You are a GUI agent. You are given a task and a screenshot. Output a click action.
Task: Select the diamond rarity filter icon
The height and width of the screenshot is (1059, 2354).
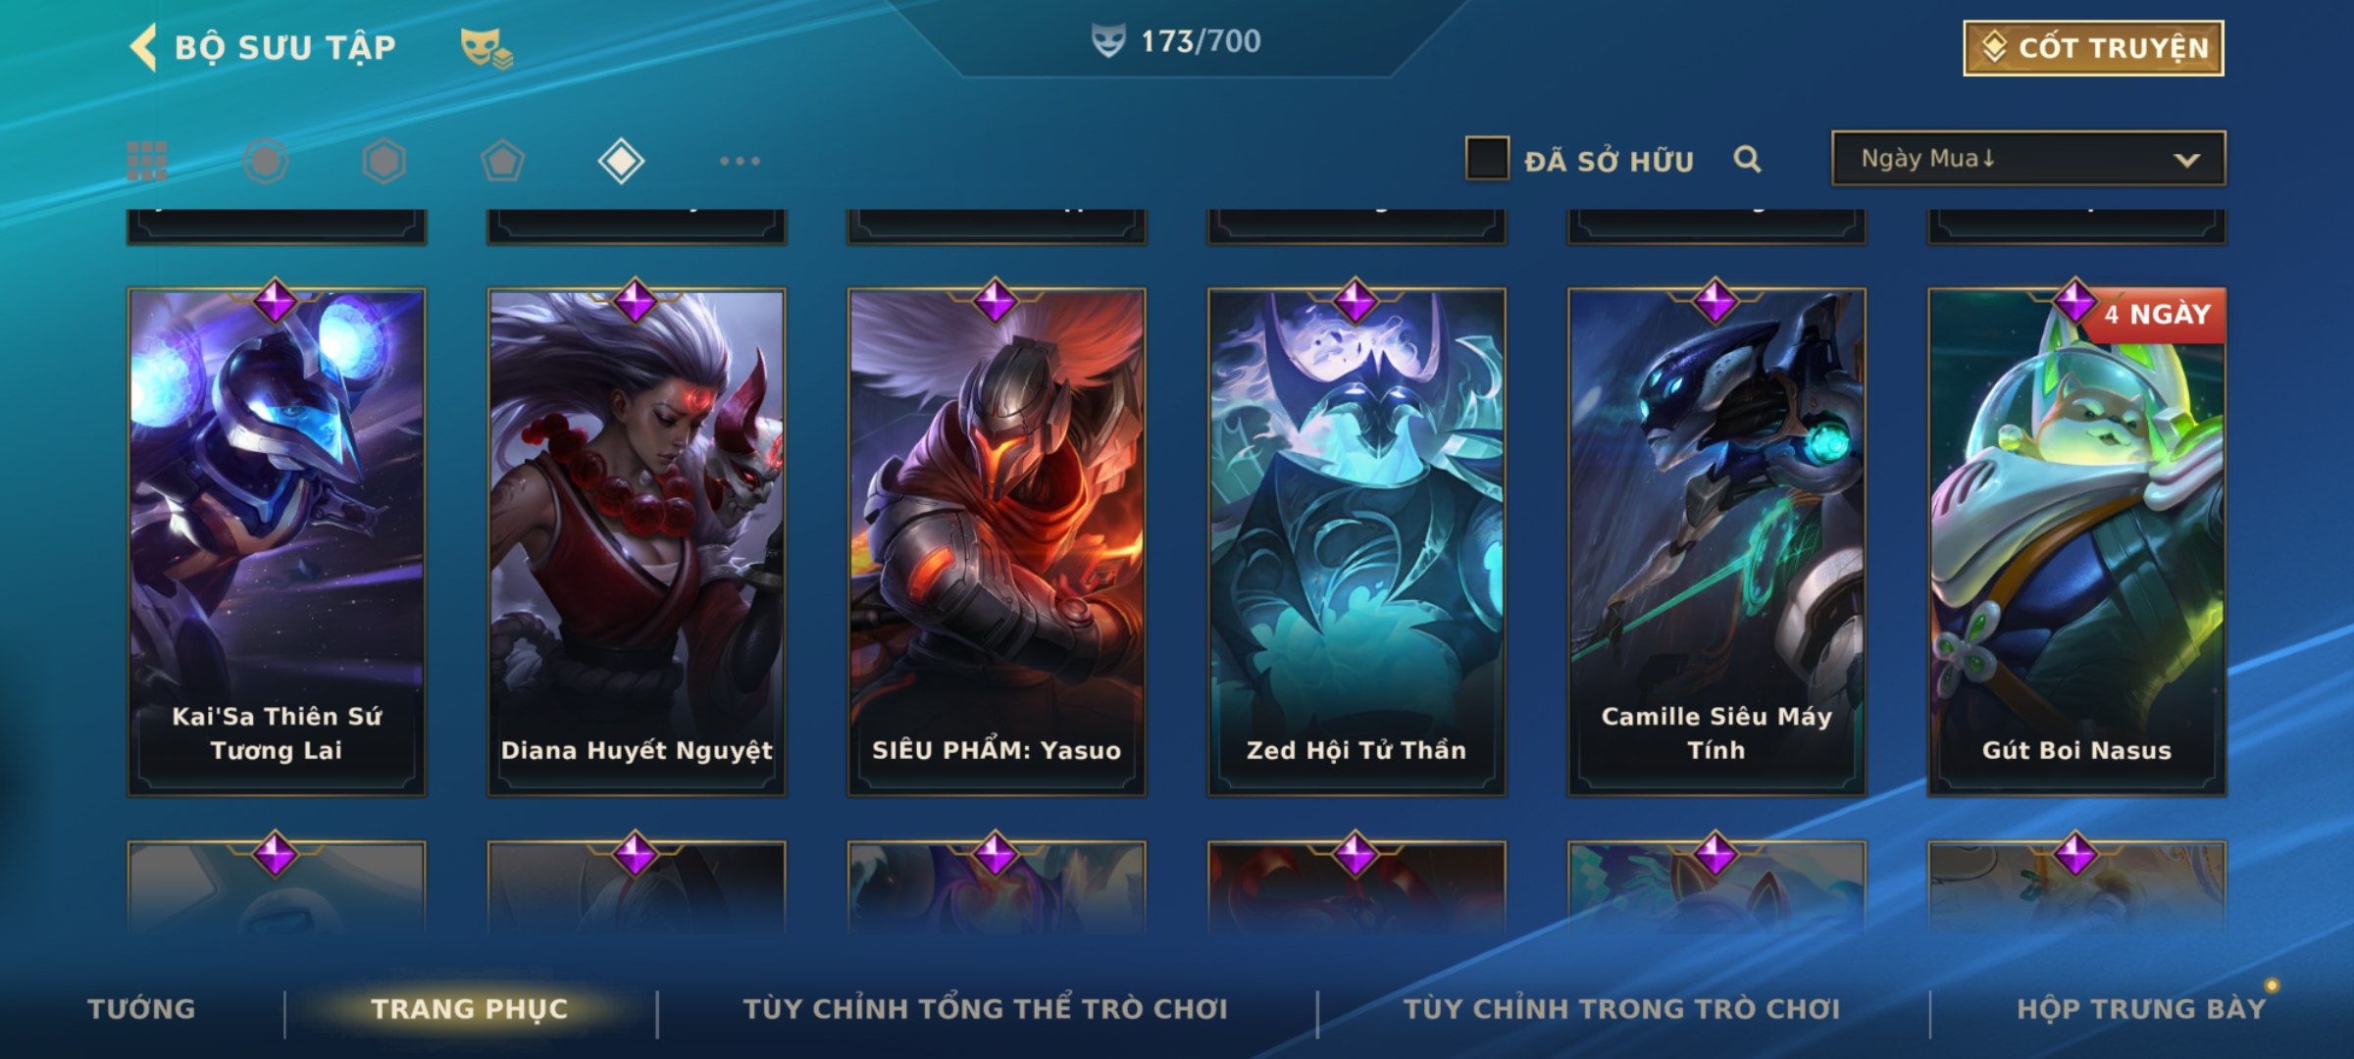[621, 161]
